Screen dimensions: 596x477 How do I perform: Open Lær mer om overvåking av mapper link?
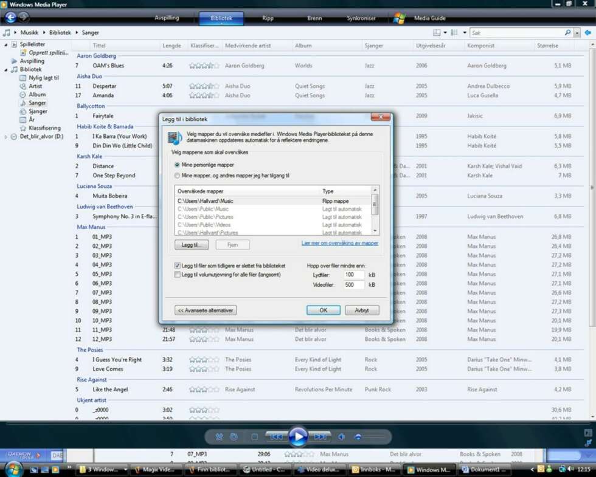click(340, 243)
